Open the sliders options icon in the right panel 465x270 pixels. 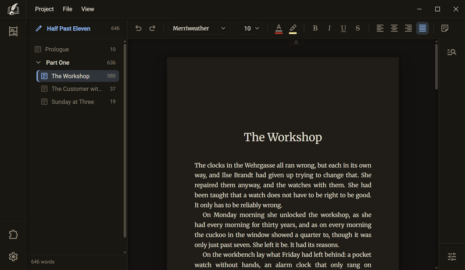452,257
